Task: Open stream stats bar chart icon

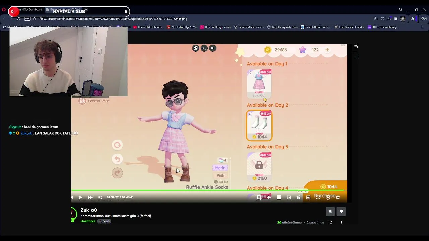Action: tap(279, 197)
